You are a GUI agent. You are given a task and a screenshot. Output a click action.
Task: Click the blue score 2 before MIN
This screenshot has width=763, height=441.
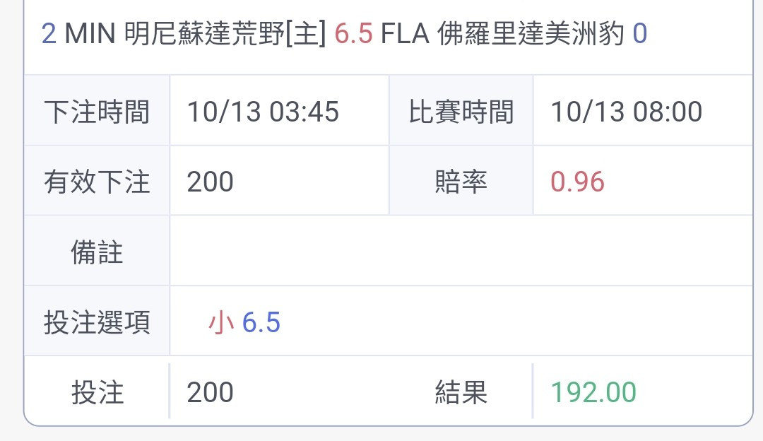click(x=49, y=34)
